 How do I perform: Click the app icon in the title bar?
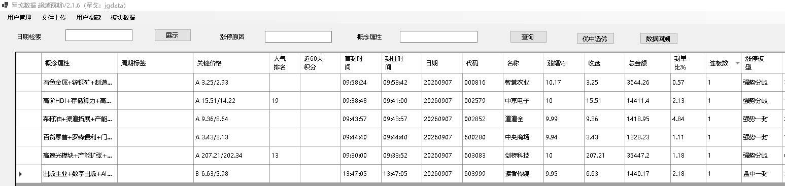coord(5,5)
